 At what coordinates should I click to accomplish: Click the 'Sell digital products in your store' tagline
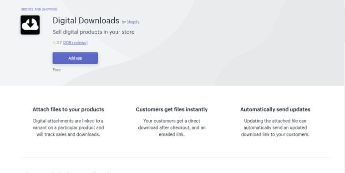93,32
